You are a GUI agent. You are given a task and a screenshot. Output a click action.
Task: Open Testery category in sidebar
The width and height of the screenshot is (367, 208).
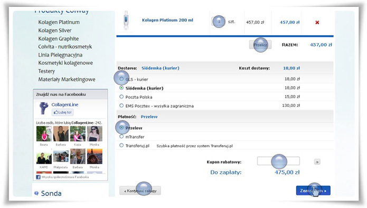point(46,71)
